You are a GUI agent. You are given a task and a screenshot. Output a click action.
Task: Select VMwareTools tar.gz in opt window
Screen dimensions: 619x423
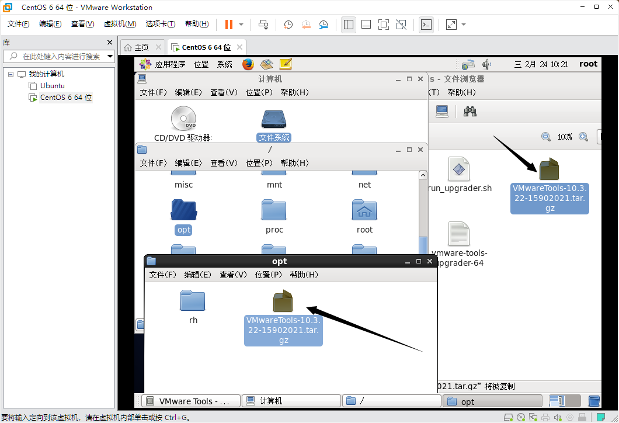click(x=283, y=318)
